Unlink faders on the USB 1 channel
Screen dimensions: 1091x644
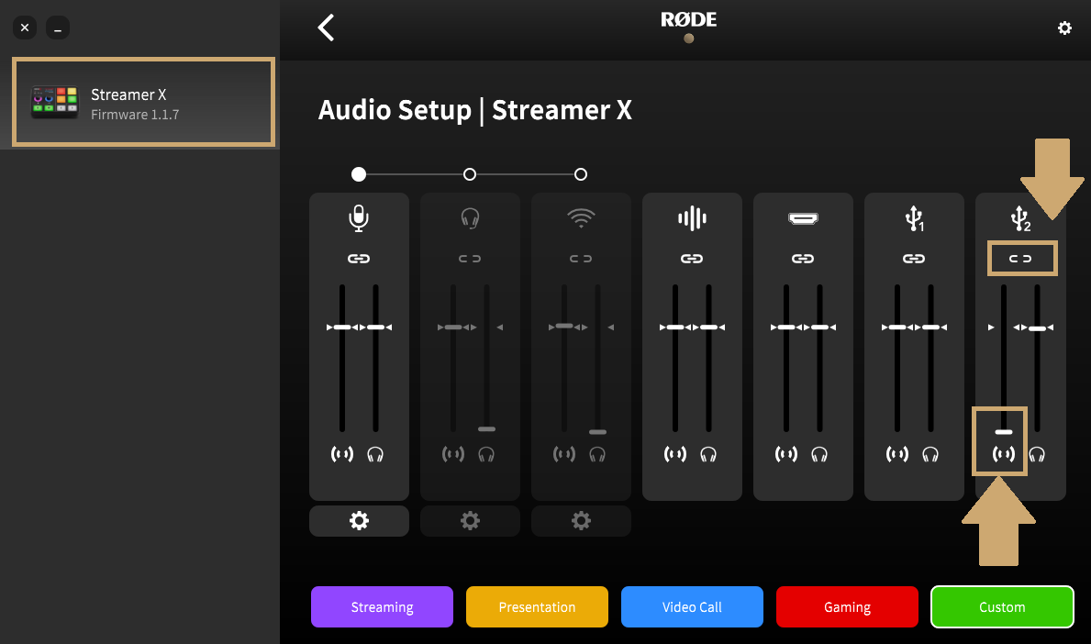click(x=914, y=259)
